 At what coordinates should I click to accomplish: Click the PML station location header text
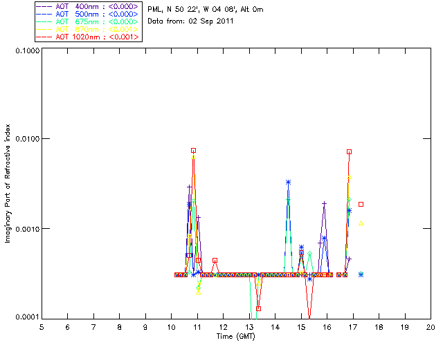click(x=206, y=9)
